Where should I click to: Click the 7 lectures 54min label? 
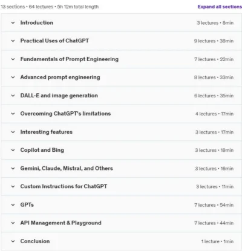point(214,205)
